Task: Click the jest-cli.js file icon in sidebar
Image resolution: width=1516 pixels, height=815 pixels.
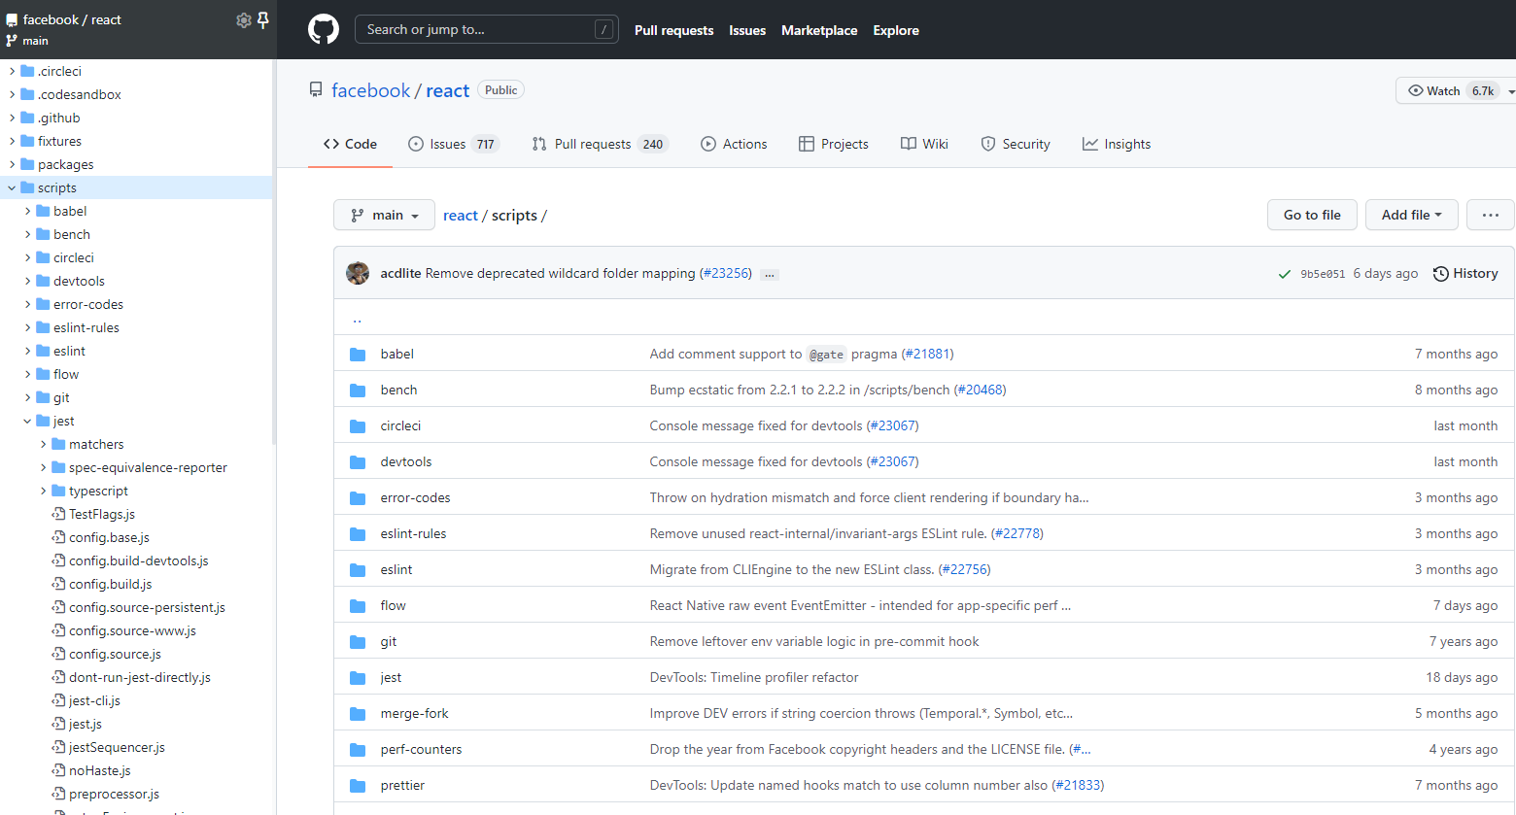Action: [x=58, y=700]
